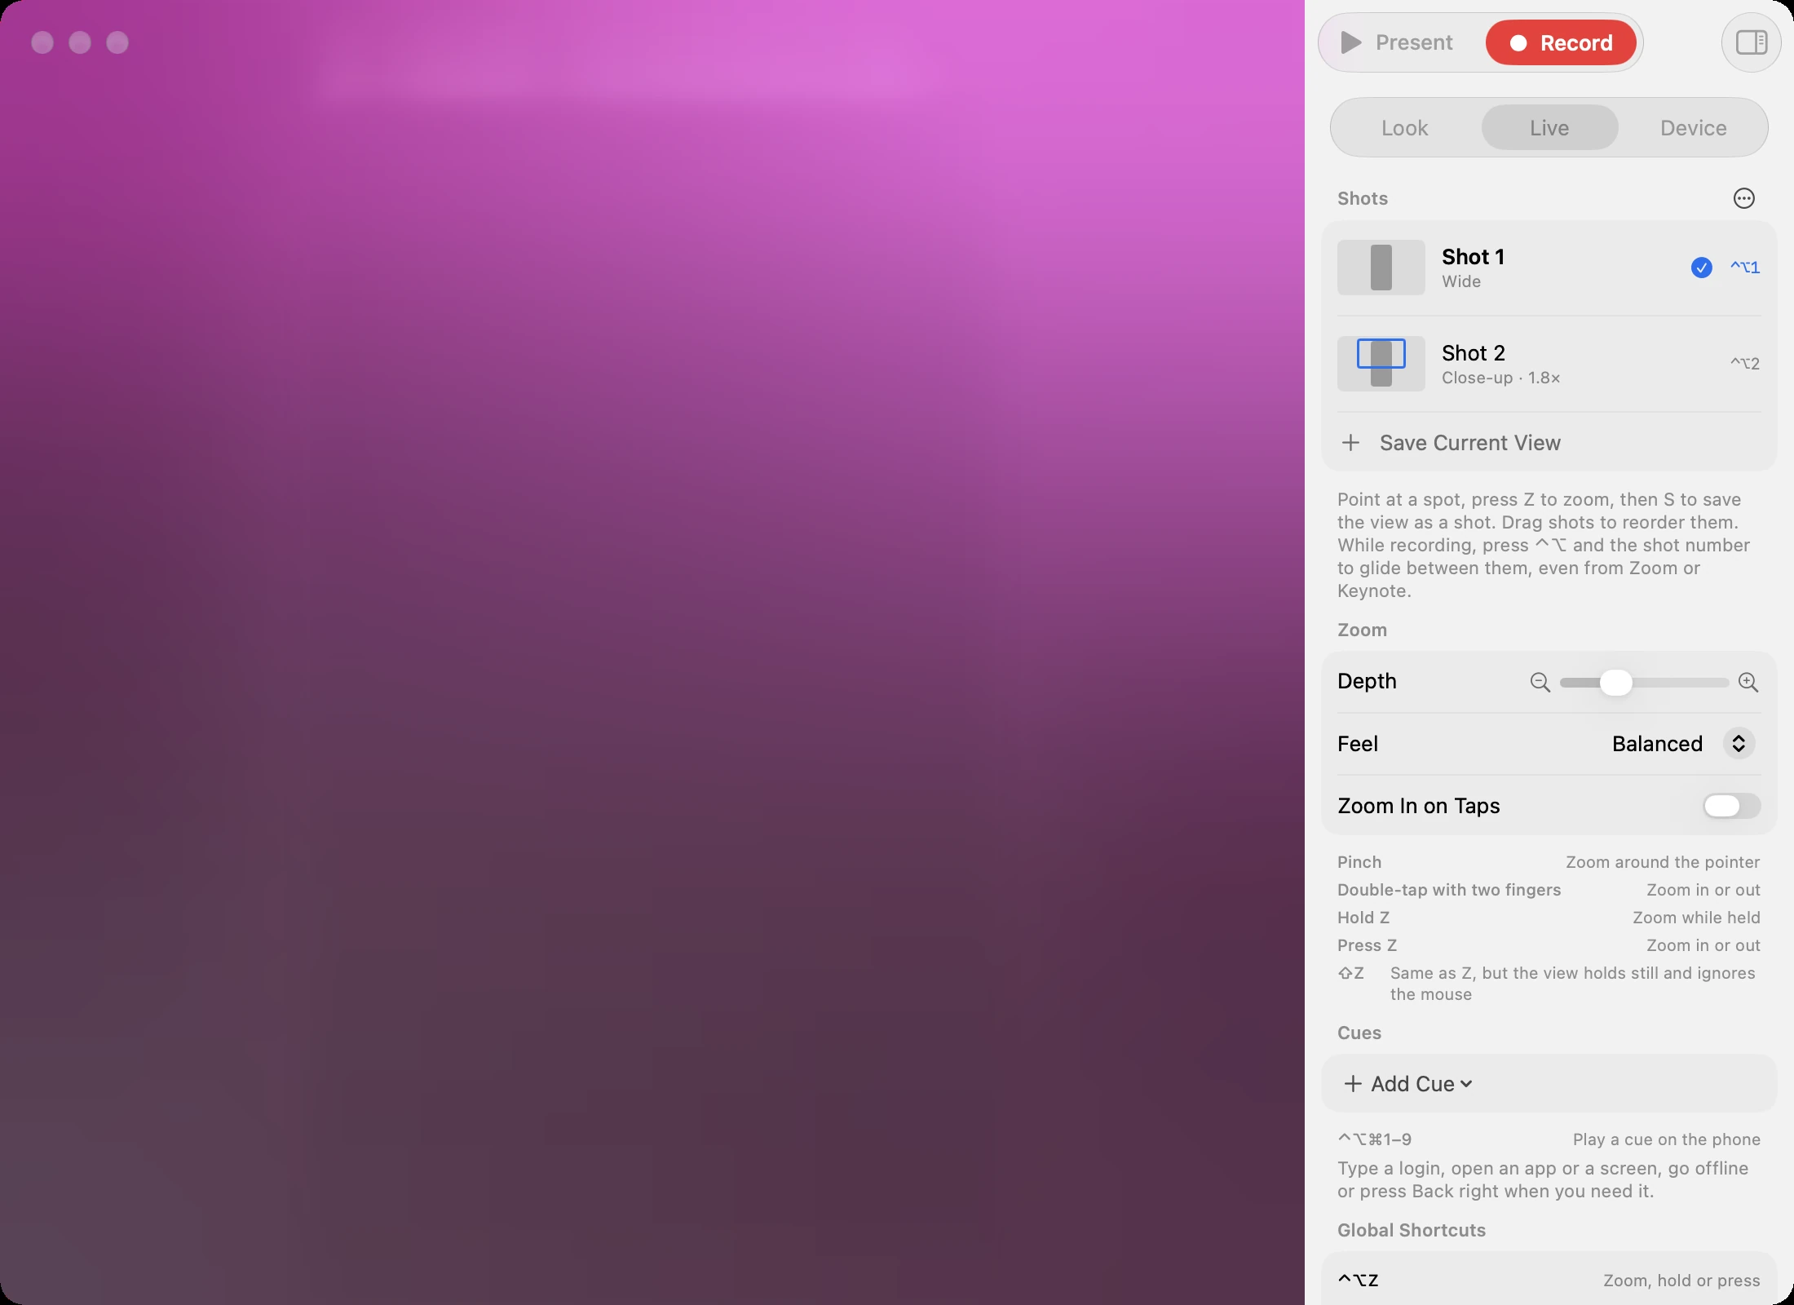
Task: Click the 'Global Shortcuts' section heading
Action: coord(1412,1230)
